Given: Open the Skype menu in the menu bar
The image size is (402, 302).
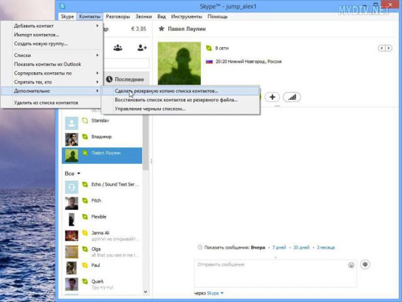Looking at the screenshot, I should coord(67,17).
